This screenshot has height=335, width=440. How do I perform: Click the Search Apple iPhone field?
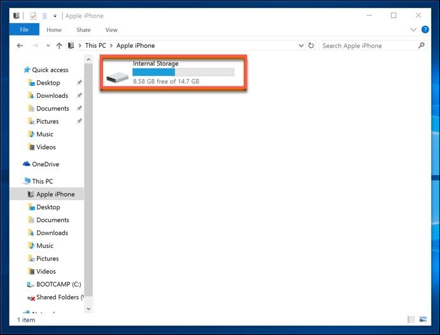tap(368, 46)
